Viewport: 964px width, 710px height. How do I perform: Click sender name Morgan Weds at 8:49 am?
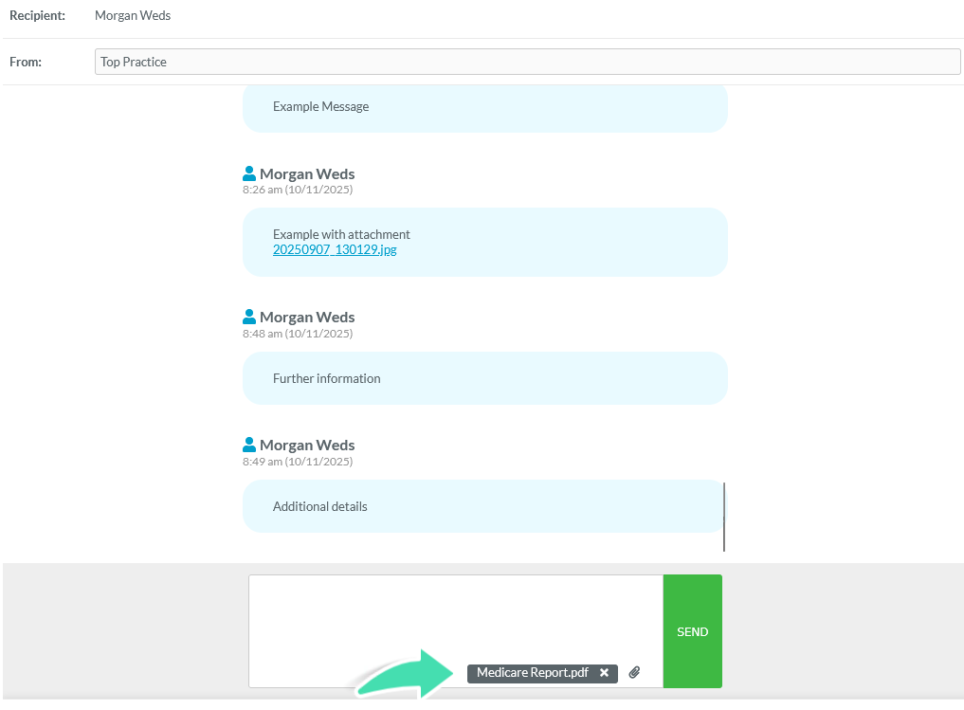coord(307,446)
